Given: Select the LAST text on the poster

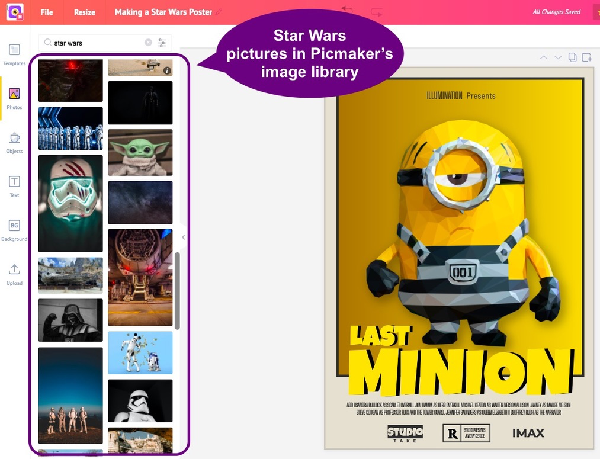Looking at the screenshot, I should click(x=381, y=336).
